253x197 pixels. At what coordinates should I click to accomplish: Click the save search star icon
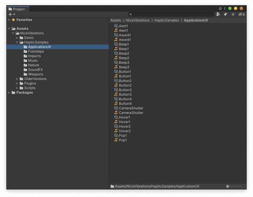point(233,14)
